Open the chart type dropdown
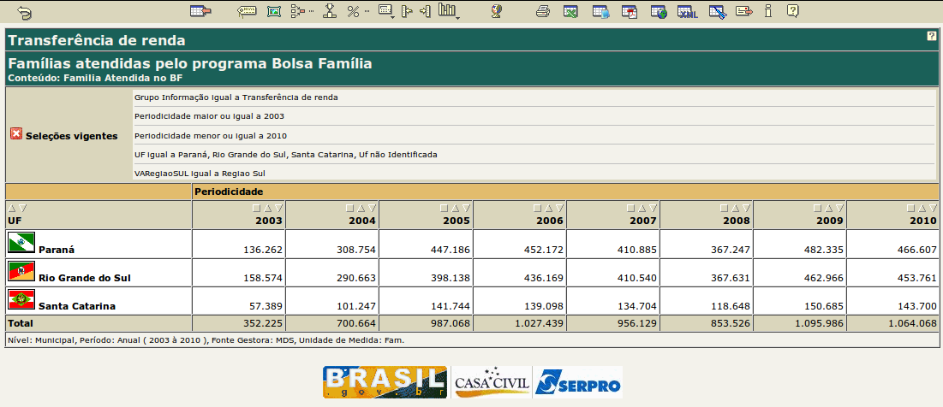The width and height of the screenshot is (943, 407). pos(448,12)
